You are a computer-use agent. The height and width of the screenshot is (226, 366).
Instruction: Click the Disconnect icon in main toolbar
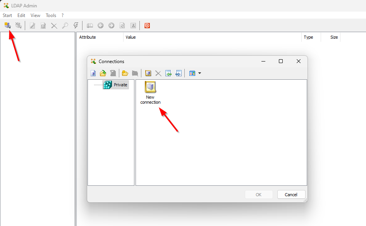(18, 26)
